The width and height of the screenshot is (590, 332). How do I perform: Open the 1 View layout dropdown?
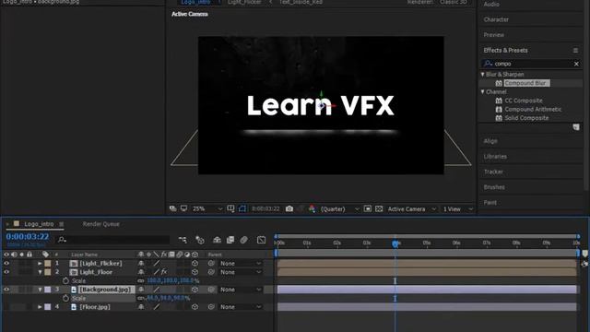click(x=458, y=208)
